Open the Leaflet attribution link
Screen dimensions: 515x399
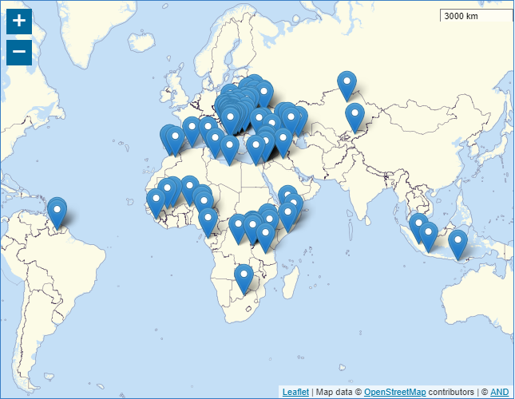point(295,392)
